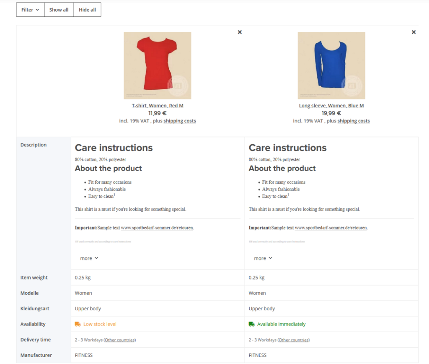
Task: Click the Hide all button
Action: [87, 9]
